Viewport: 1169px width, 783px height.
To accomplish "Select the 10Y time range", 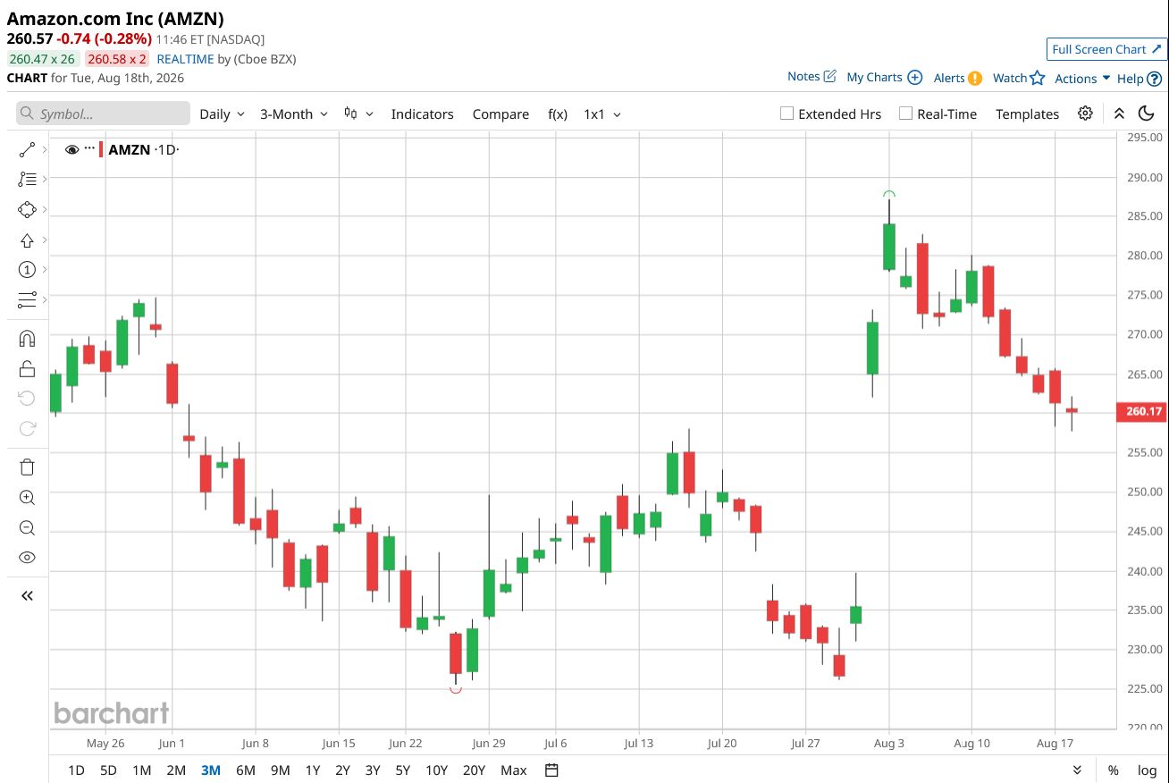I will (x=437, y=770).
